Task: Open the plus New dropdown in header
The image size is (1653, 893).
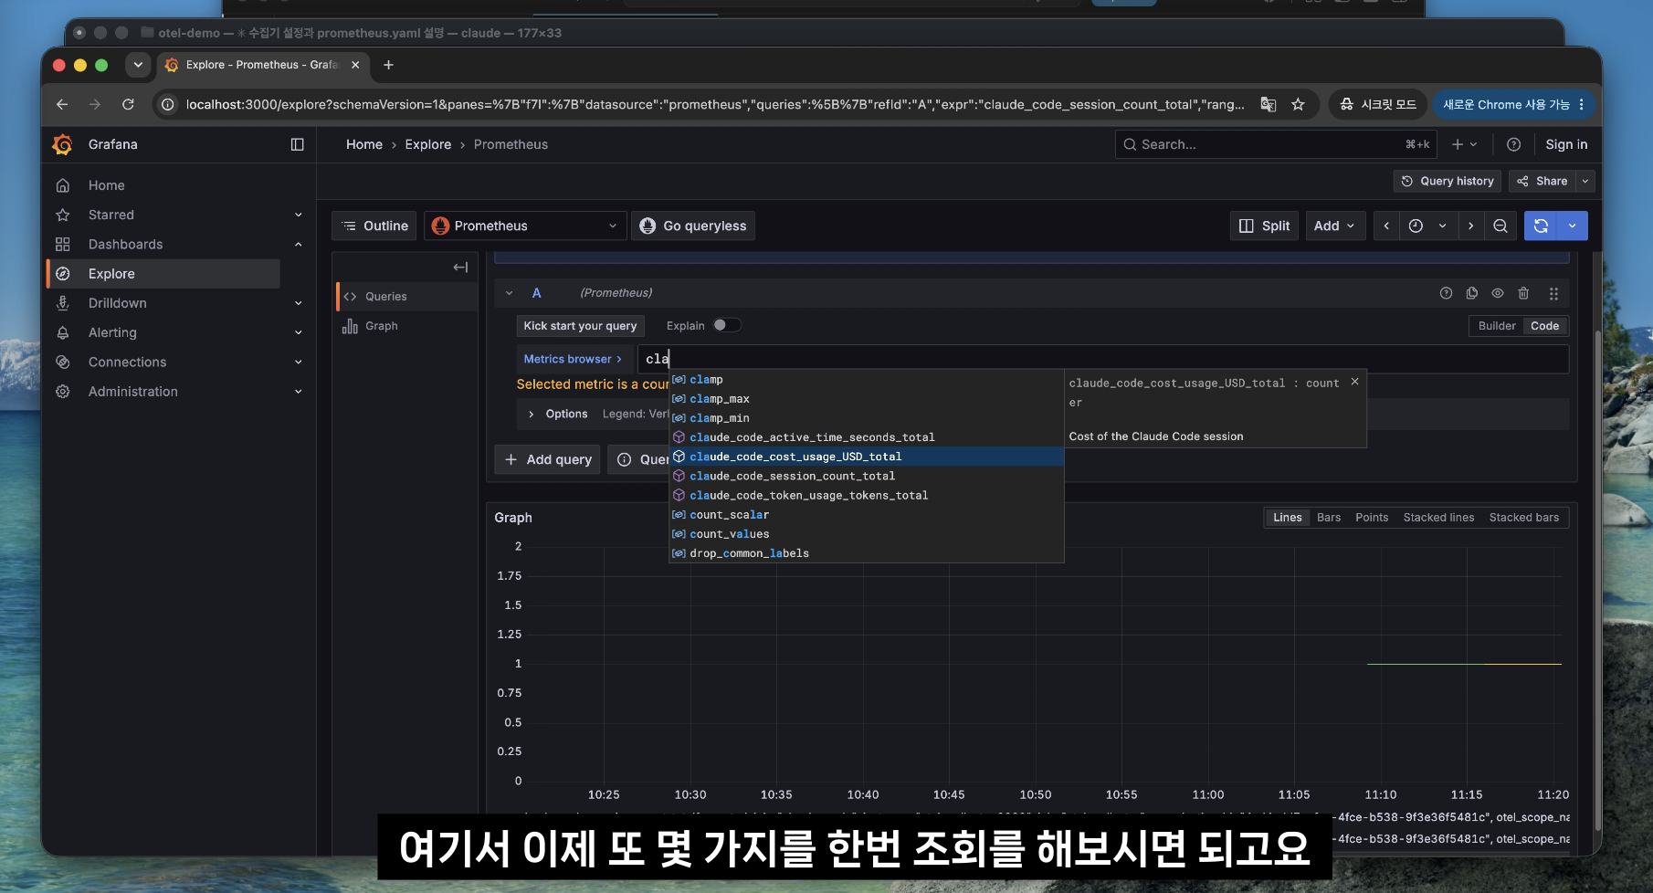Action: pos(1464,144)
